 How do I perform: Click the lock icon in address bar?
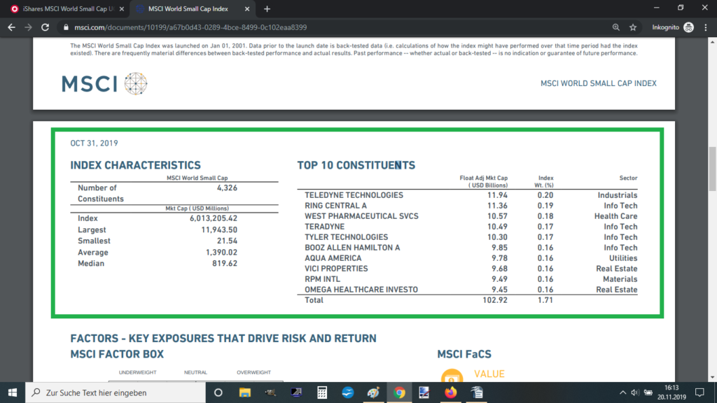coord(66,27)
